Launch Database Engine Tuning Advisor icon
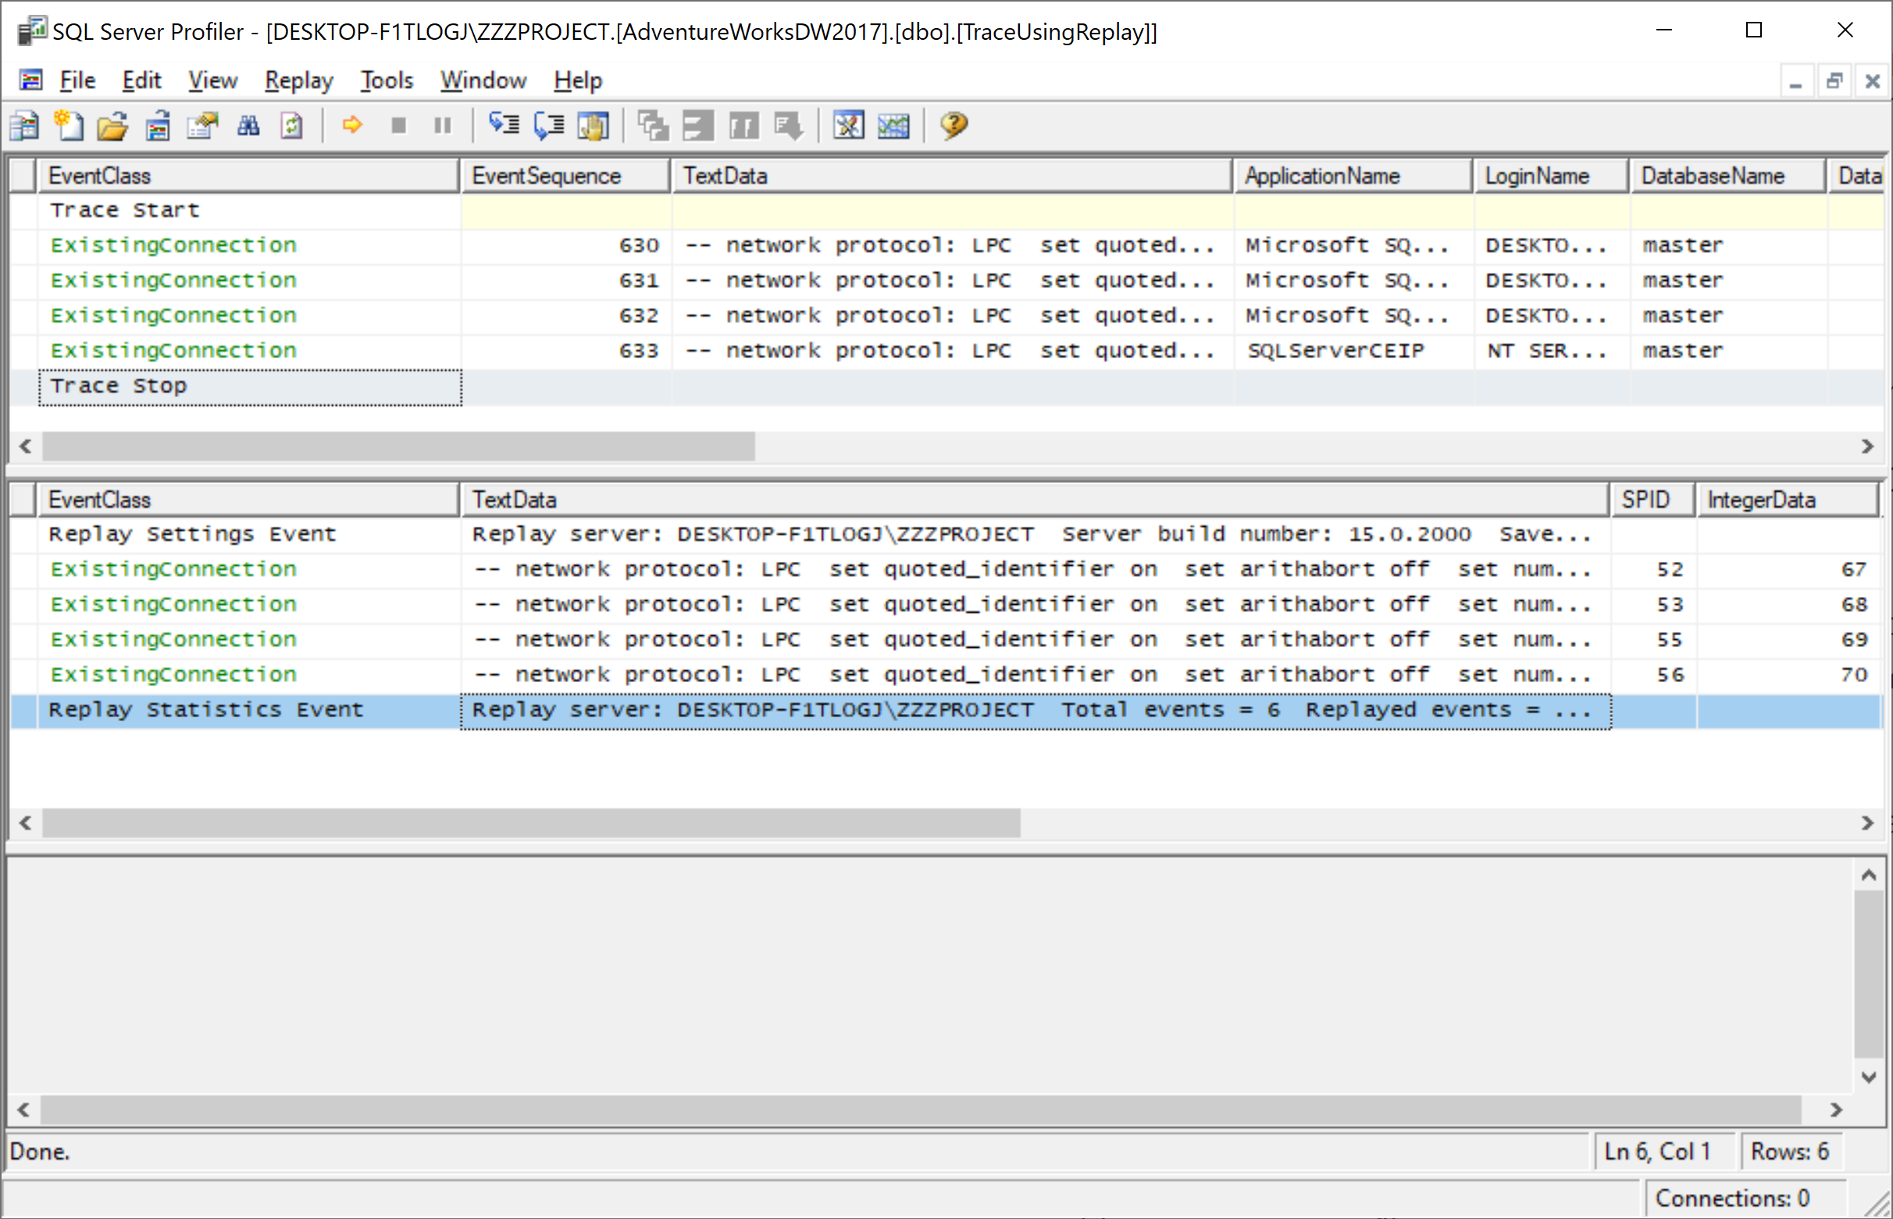 click(847, 125)
